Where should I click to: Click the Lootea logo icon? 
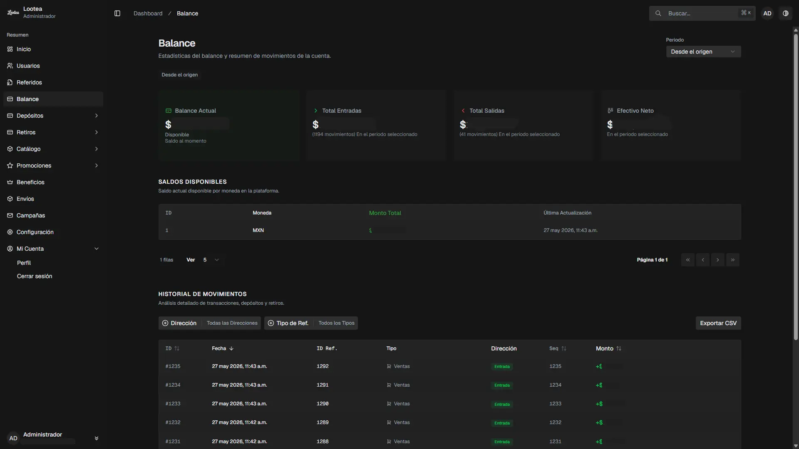(13, 12)
